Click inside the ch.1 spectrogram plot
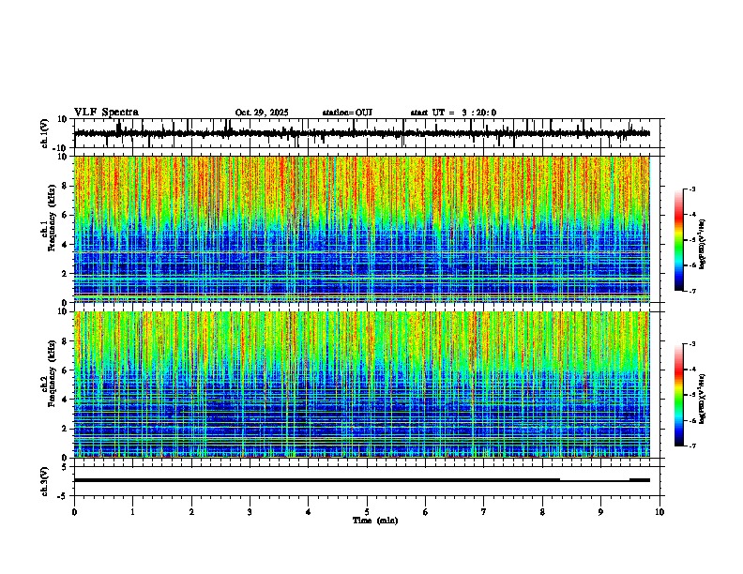 click(x=362, y=229)
